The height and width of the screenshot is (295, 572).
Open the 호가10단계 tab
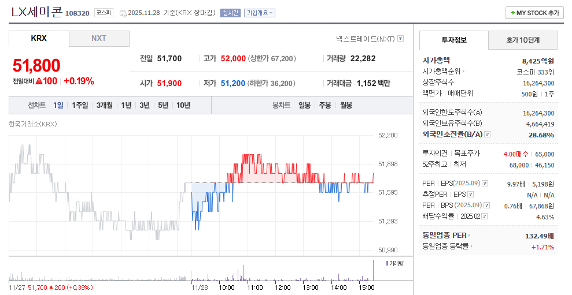point(523,40)
